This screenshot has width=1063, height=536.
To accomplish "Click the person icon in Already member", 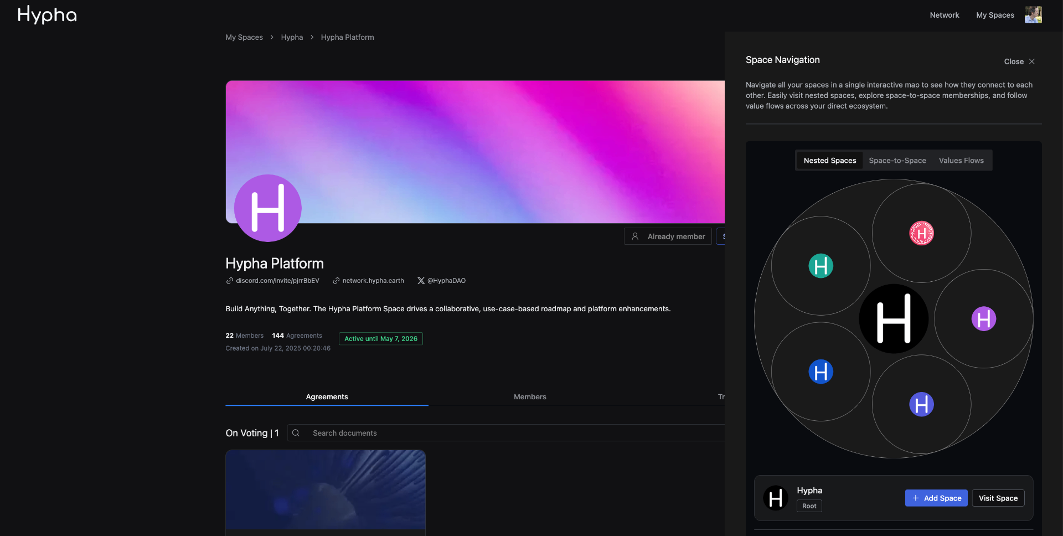I will pos(635,236).
